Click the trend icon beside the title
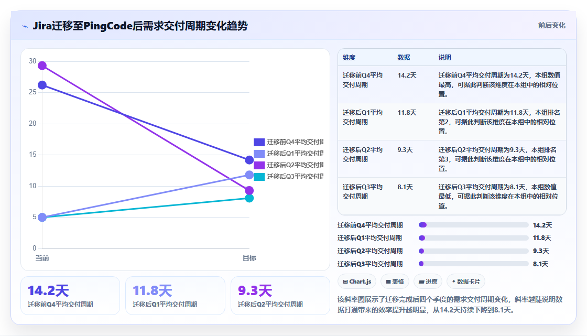587x336 pixels. pos(25,26)
